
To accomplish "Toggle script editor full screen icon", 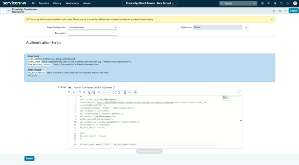I will (x=114, y=93).
